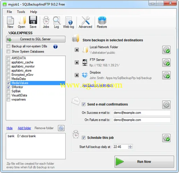
Task: Select the VisualSData database row
Action: [x=36, y=95]
